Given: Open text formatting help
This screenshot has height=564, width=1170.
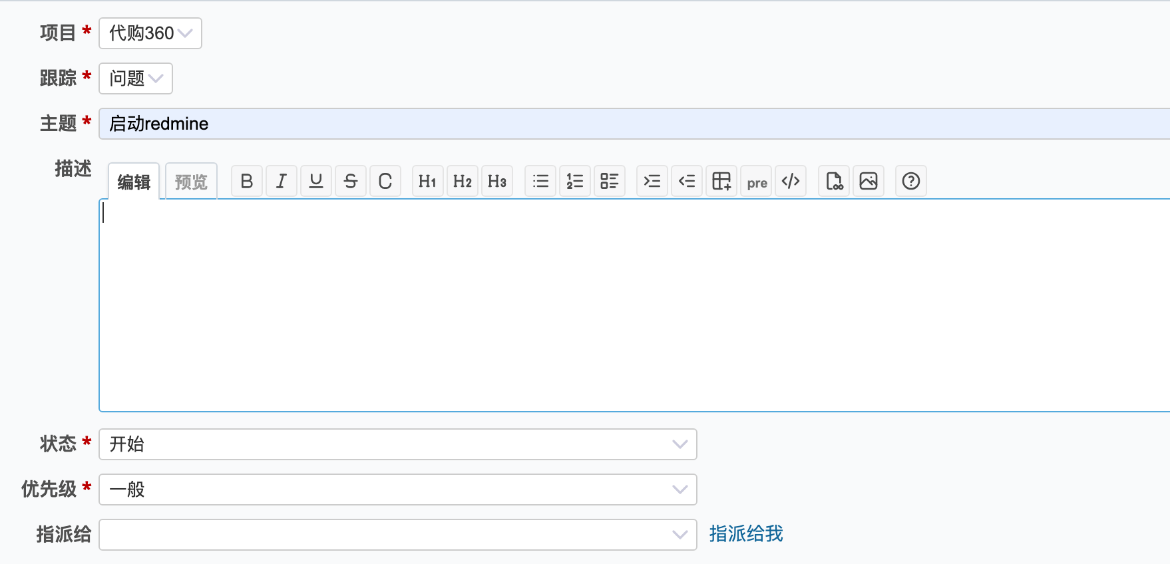Looking at the screenshot, I should coord(911,181).
